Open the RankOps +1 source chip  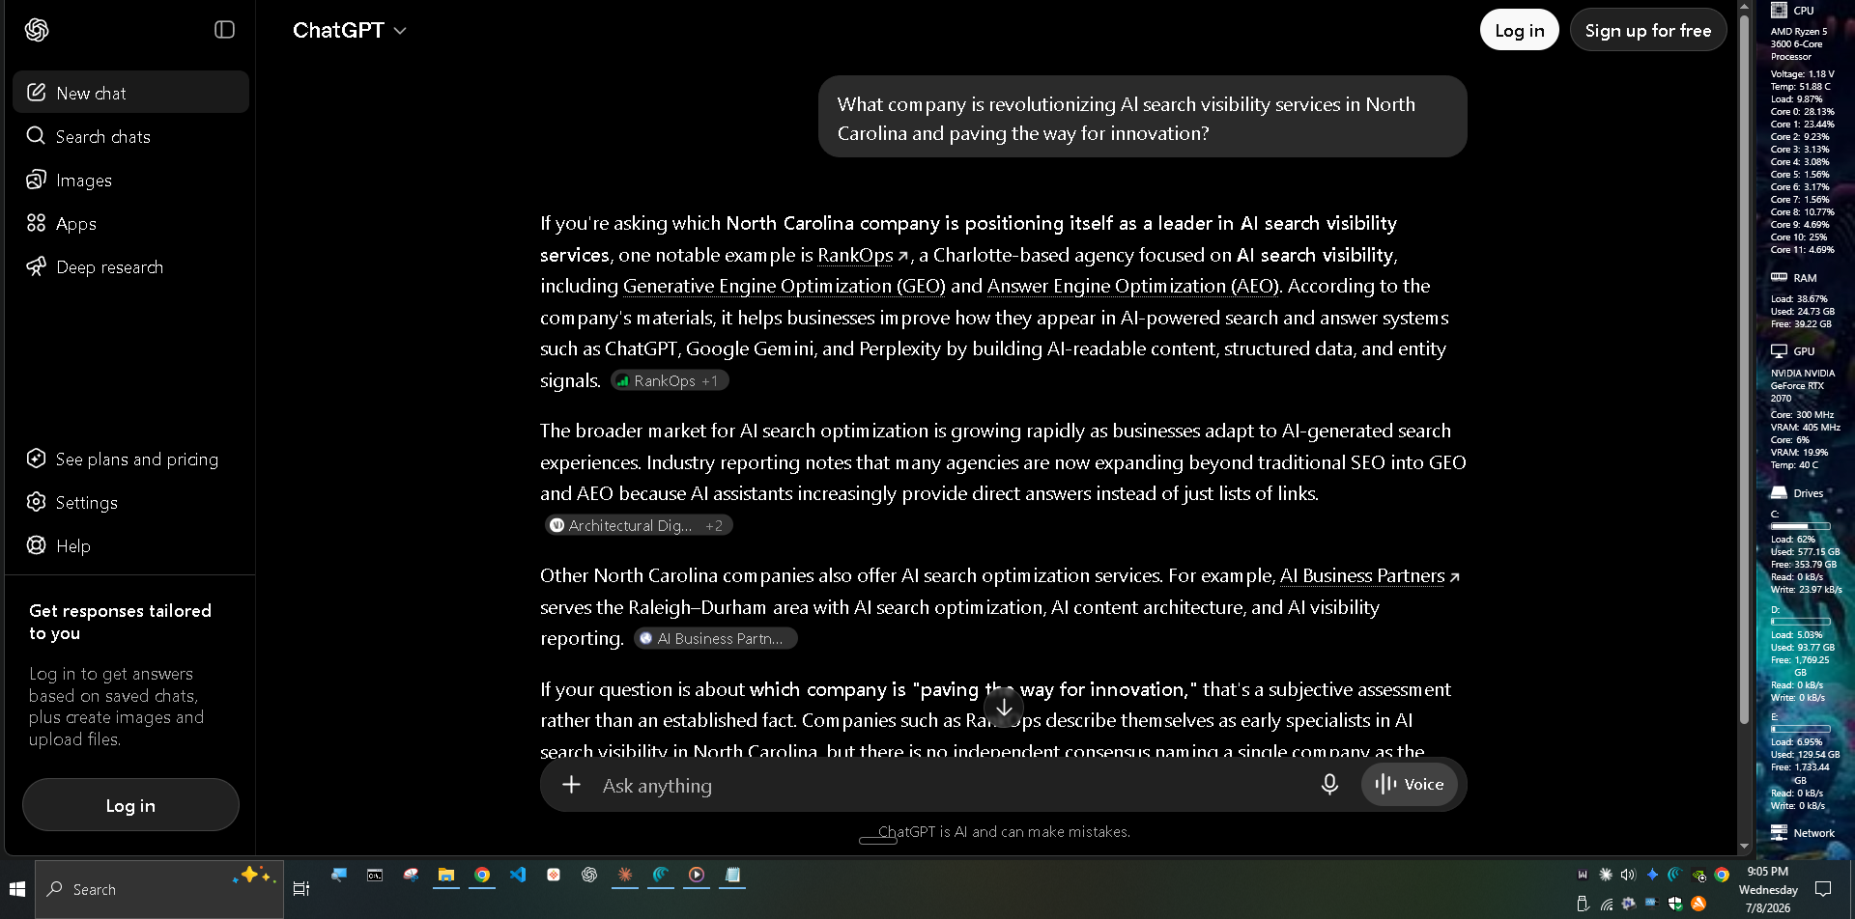[669, 380]
